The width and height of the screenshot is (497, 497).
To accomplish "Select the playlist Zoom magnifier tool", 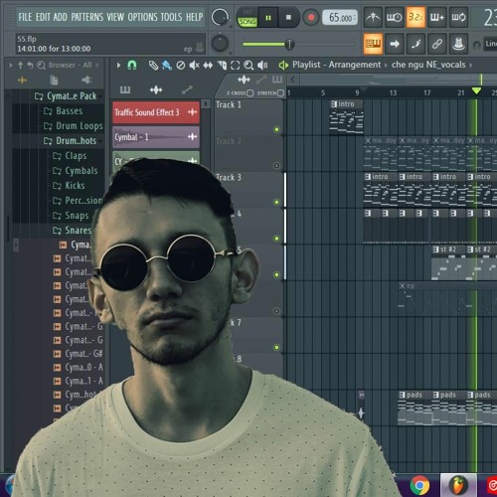I will pyautogui.click(x=248, y=66).
